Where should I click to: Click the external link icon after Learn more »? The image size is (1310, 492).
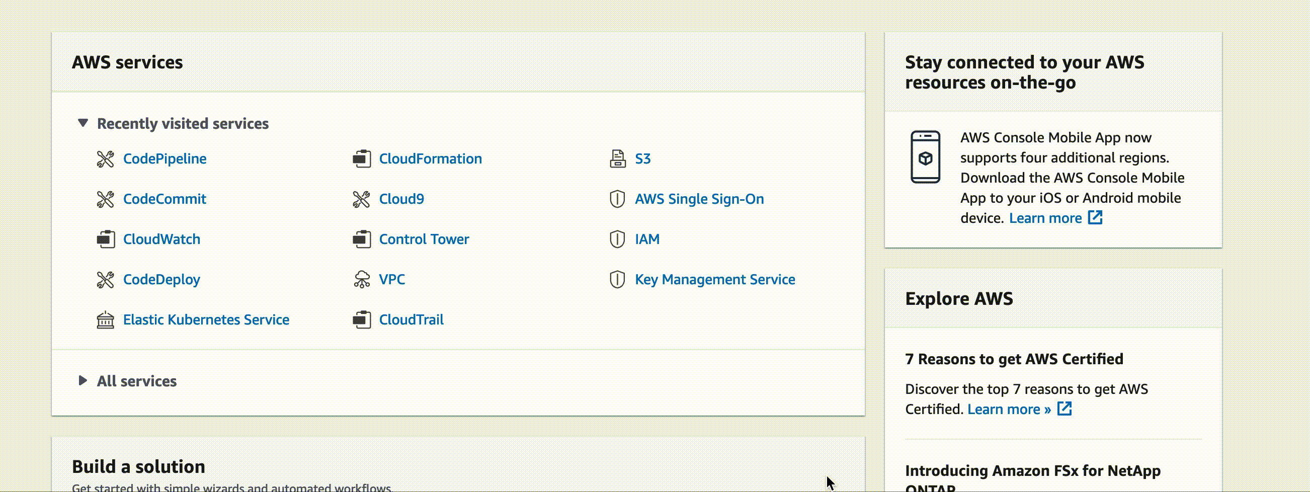point(1065,409)
